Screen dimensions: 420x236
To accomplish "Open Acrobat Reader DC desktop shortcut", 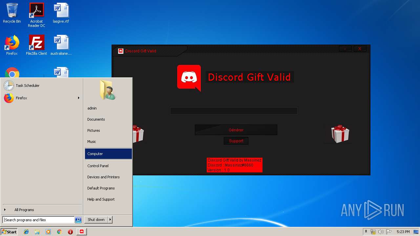I will (36, 15).
